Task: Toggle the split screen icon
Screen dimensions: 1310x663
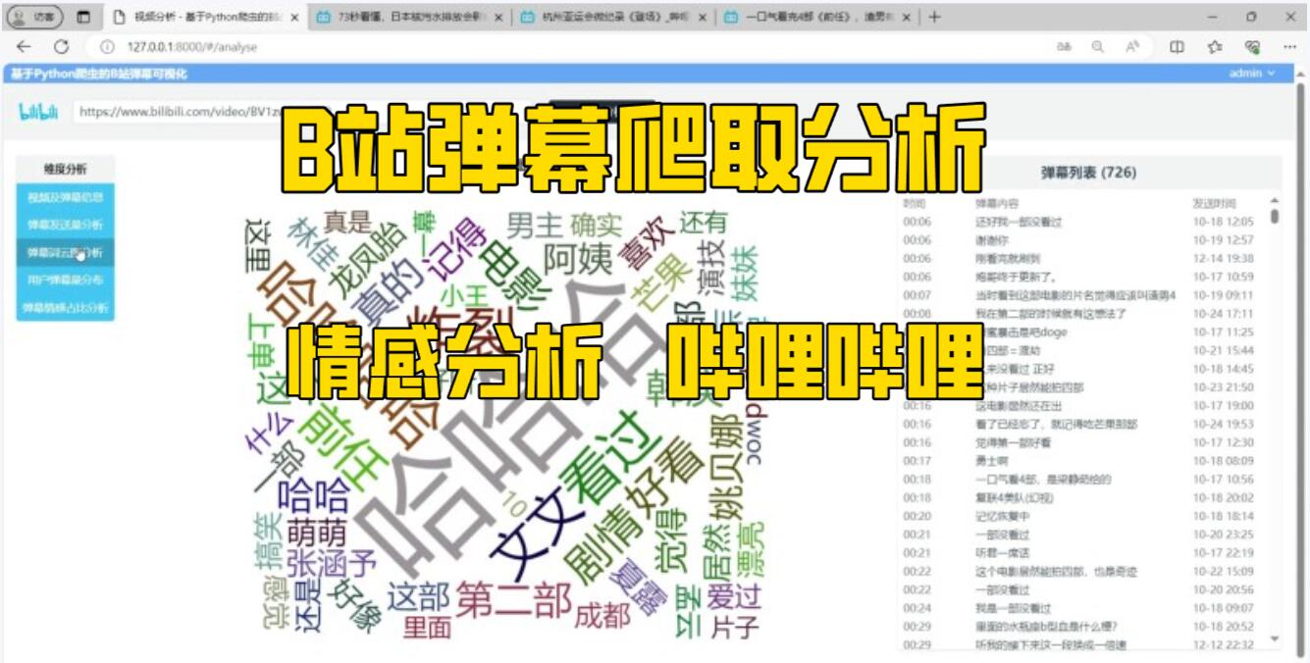Action: (1177, 46)
